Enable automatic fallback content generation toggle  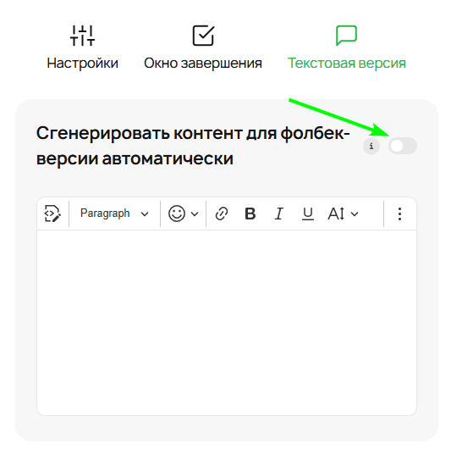coord(402,146)
